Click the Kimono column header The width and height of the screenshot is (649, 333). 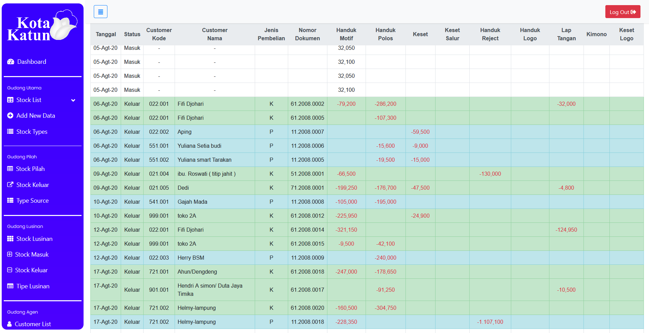(x=596, y=34)
